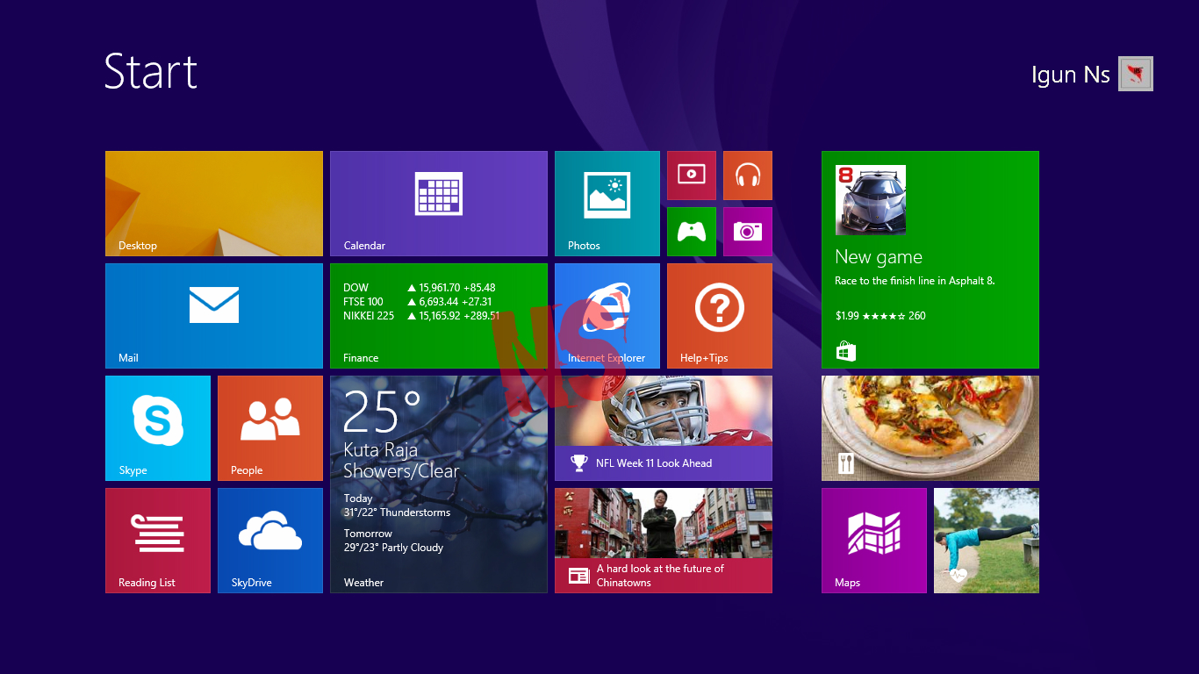This screenshot has width=1199, height=674.
Task: Open the Health & Fitness exercise tile
Action: click(987, 541)
